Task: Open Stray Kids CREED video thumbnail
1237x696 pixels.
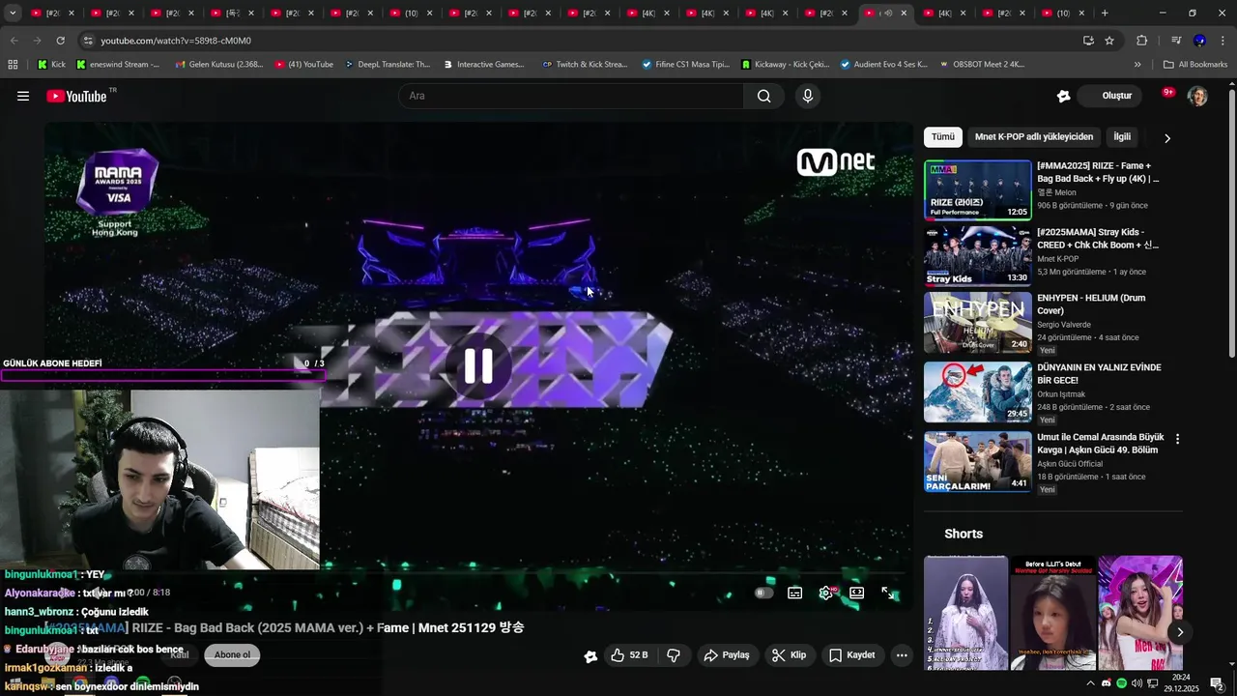Action: [x=978, y=256]
